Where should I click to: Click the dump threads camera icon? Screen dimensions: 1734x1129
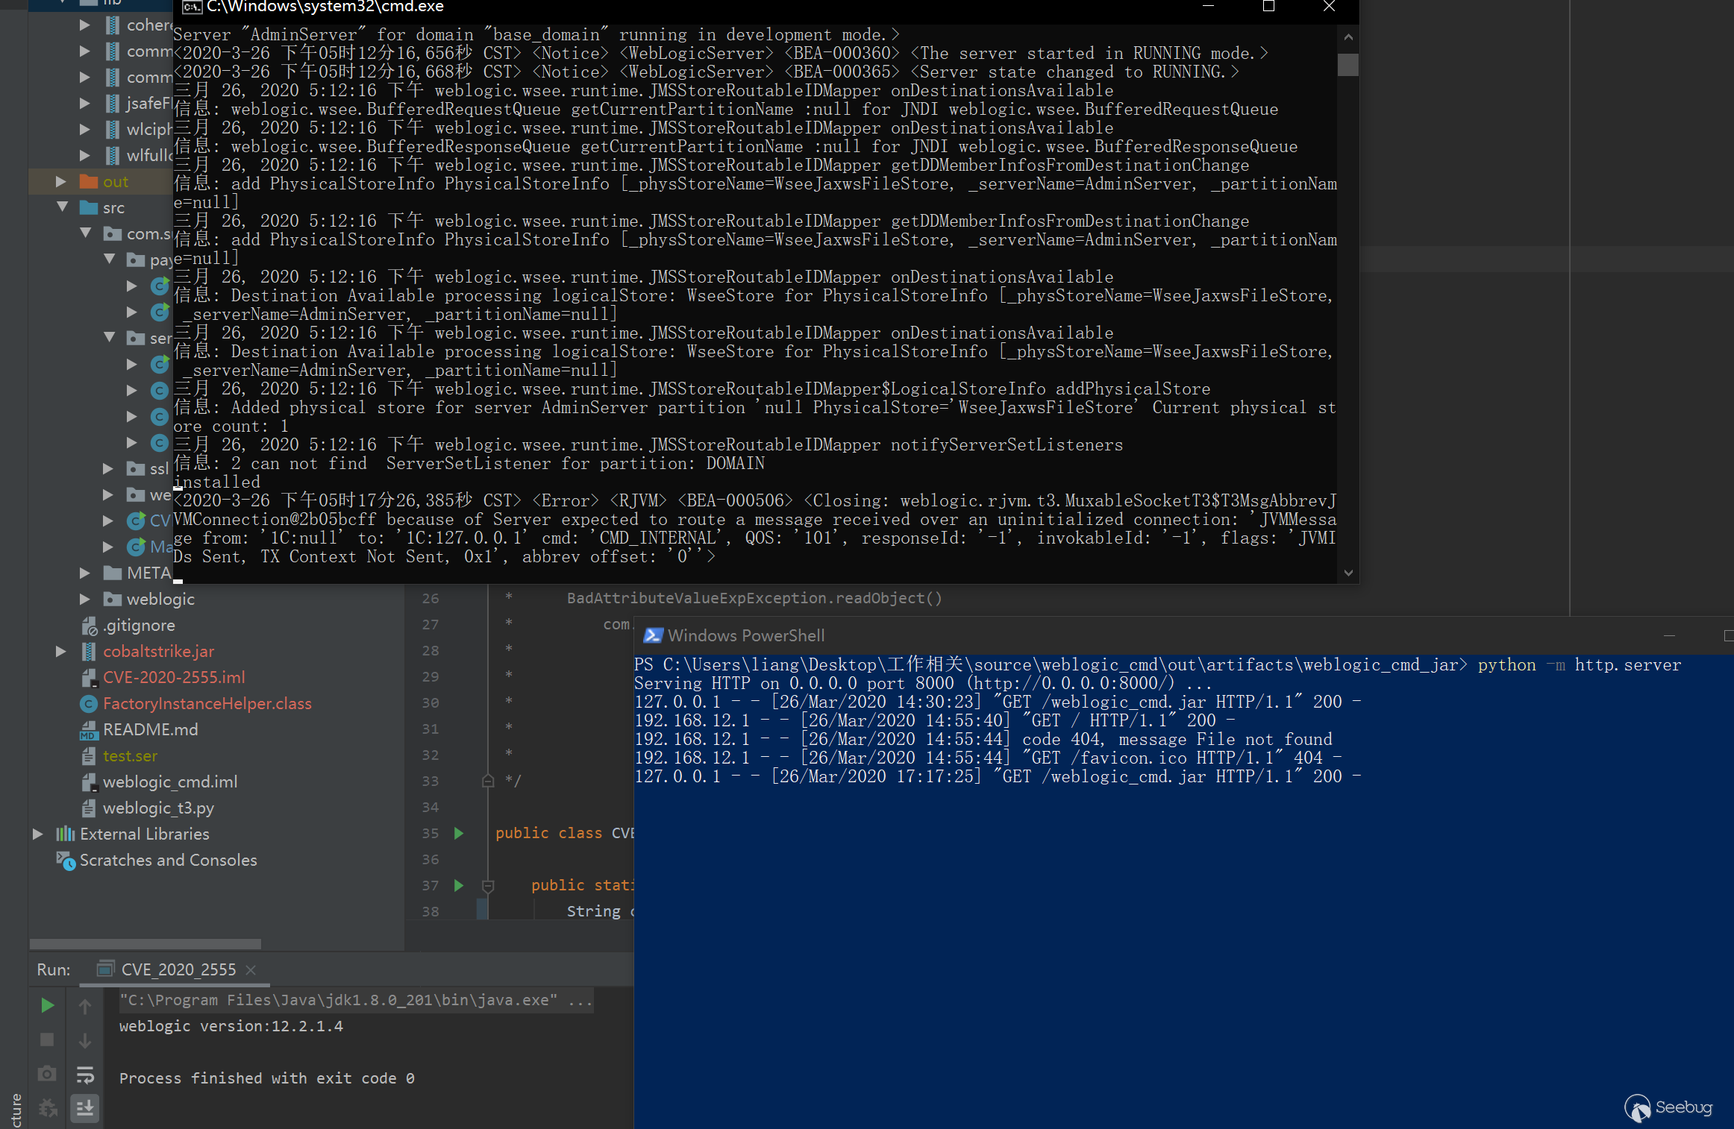pos(47,1074)
